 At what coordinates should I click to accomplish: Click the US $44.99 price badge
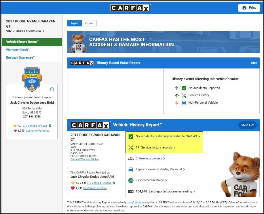[248, 125]
